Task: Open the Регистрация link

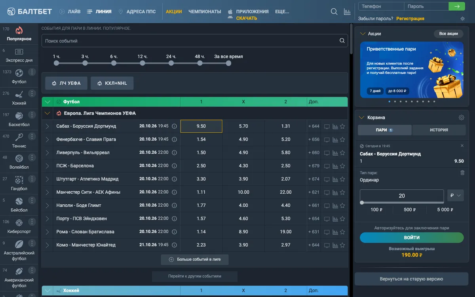Action: (x=410, y=19)
